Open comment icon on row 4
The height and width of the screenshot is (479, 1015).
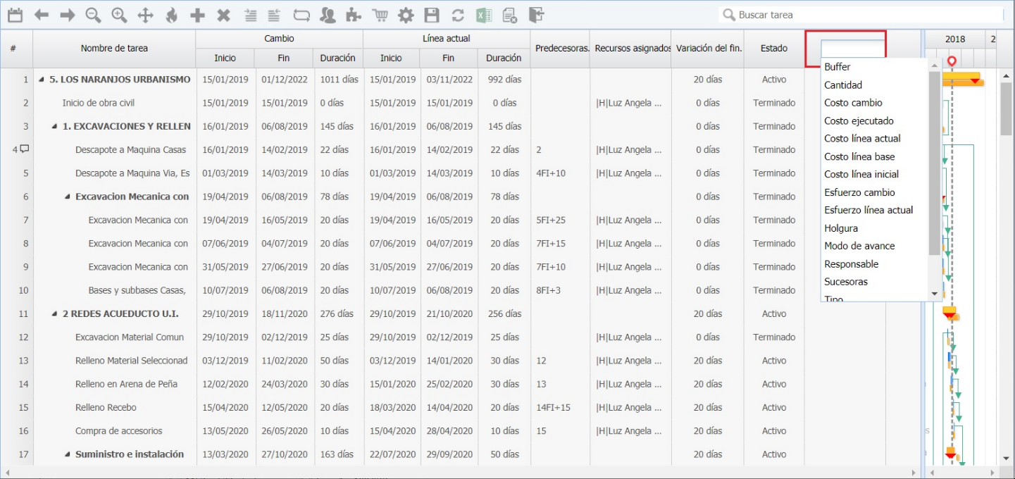click(25, 149)
